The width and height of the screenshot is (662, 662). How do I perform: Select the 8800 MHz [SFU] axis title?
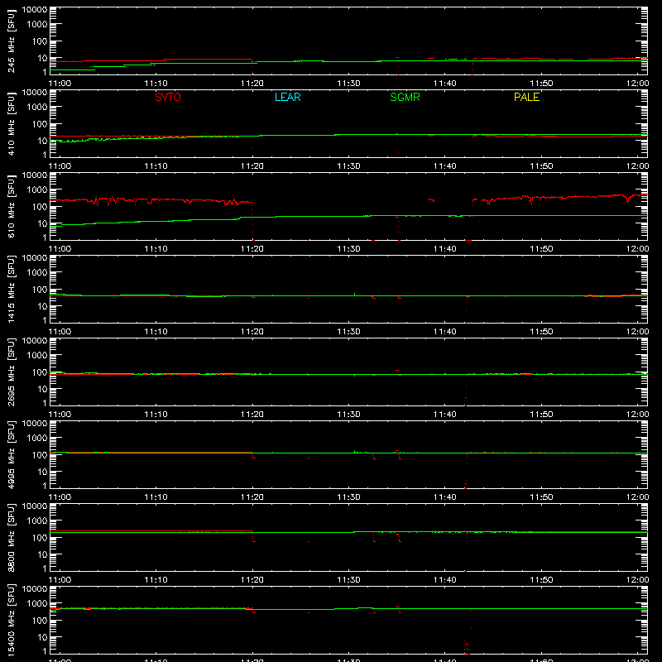12,537
